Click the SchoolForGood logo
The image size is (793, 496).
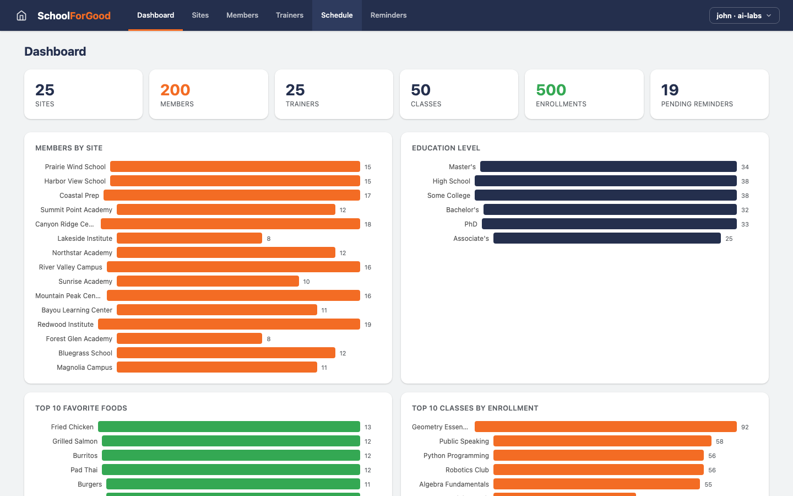[74, 15]
